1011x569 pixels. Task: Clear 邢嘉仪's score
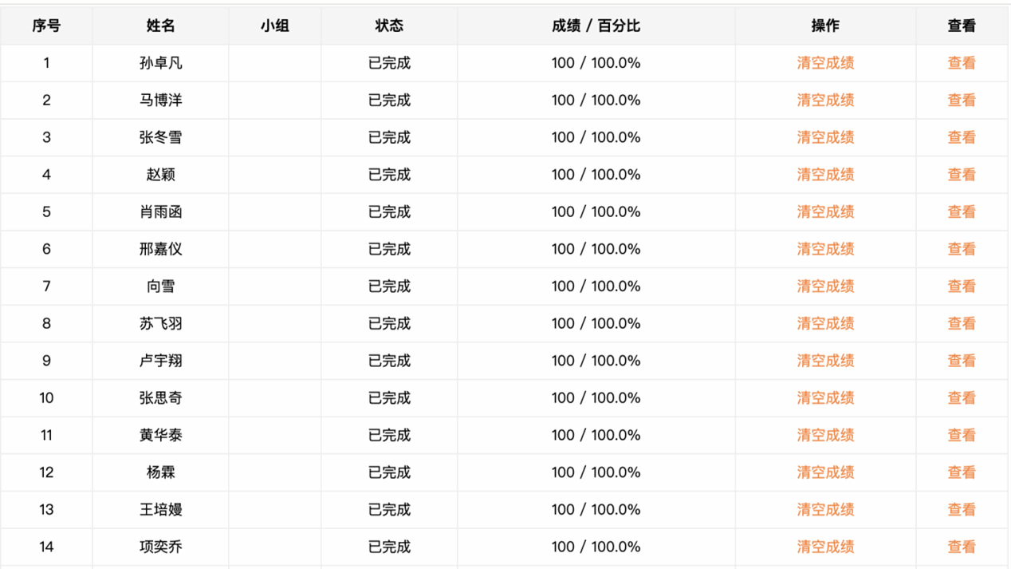(825, 249)
